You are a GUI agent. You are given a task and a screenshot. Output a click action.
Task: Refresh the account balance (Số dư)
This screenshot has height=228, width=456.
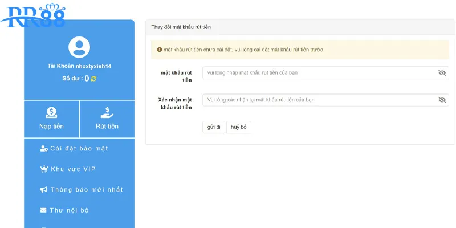(x=93, y=79)
